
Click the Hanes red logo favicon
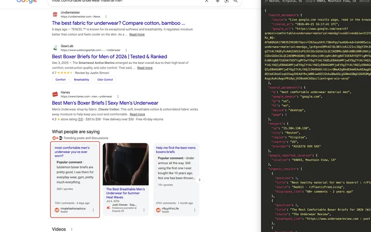[x=55, y=94]
